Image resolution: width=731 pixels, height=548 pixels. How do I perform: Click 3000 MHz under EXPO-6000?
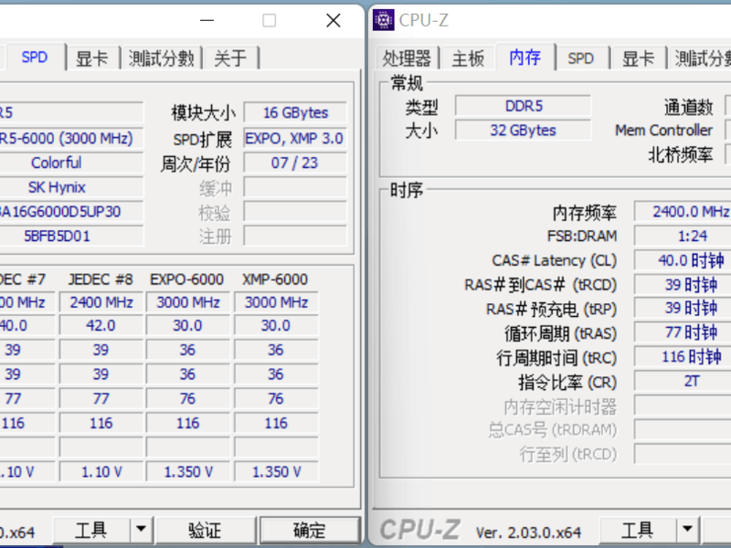click(188, 302)
